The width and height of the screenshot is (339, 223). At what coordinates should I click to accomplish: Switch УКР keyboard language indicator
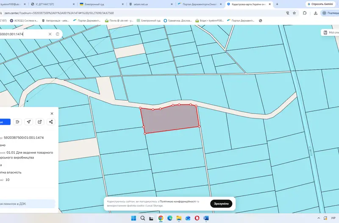point(333,218)
